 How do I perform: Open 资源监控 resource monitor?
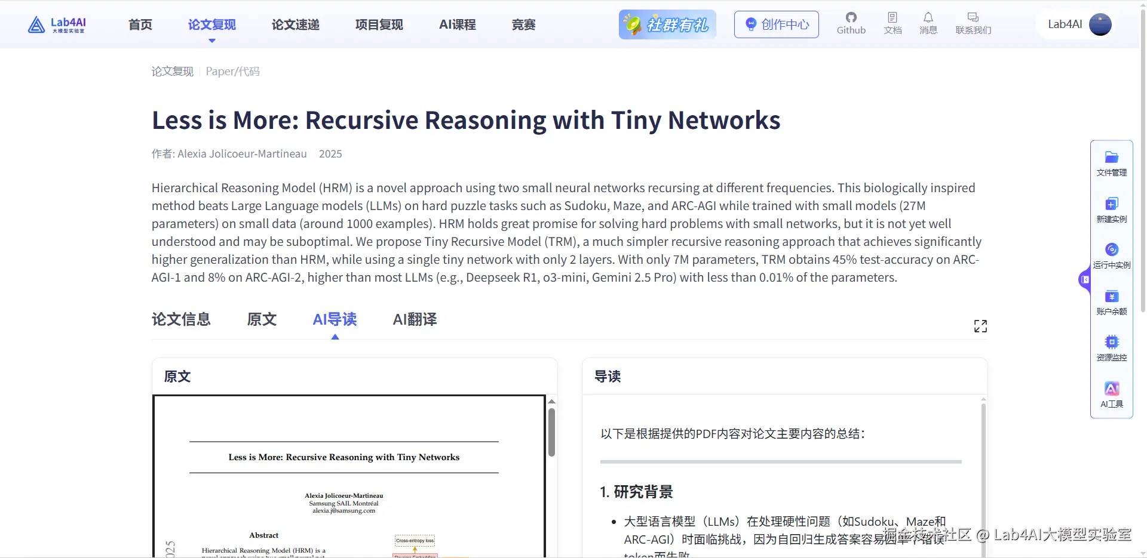point(1111,349)
